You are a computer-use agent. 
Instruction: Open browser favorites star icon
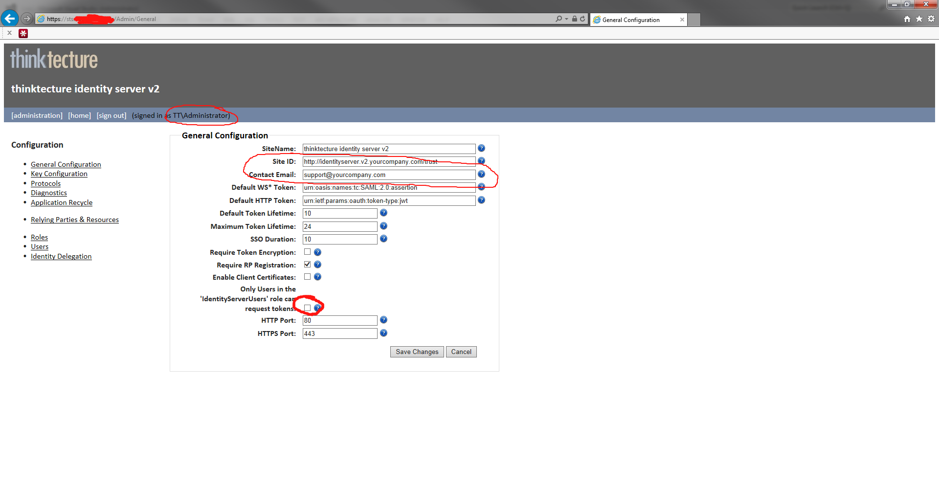tap(919, 19)
